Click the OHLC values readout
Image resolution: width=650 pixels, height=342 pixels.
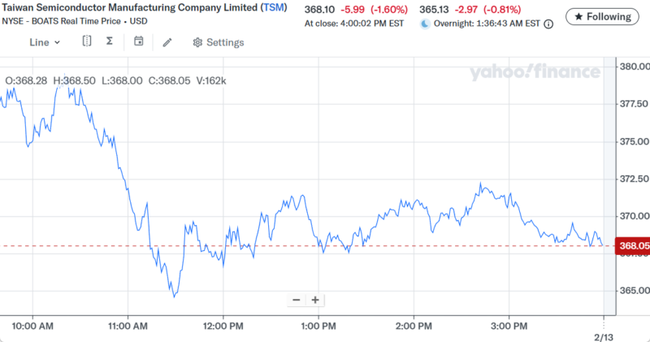pyautogui.click(x=115, y=80)
